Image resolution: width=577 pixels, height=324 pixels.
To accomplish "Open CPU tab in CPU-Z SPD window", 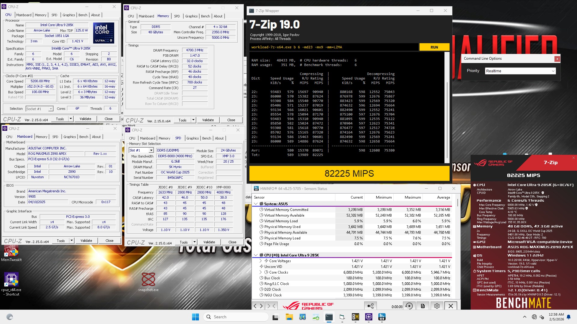I will [132, 138].
